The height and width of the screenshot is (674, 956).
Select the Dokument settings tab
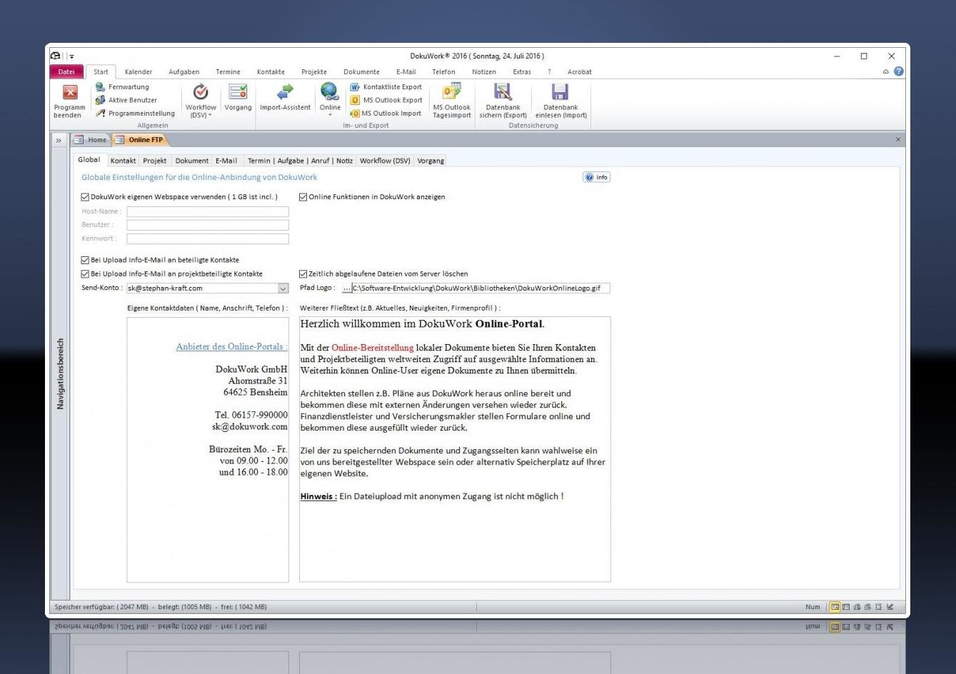(192, 161)
